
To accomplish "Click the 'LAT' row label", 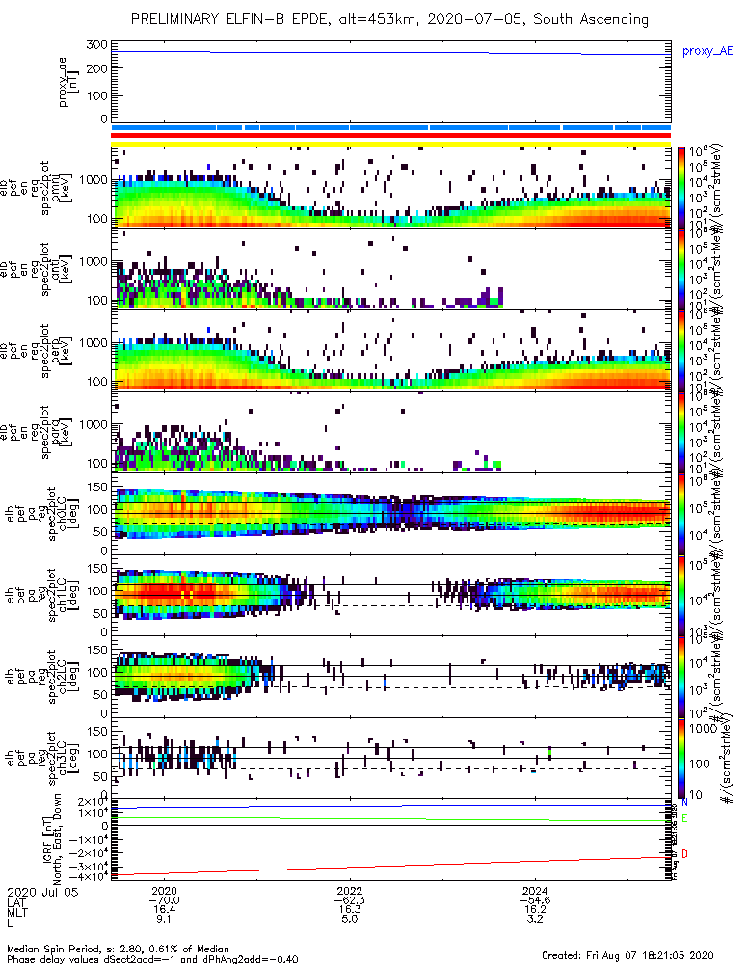I will pos(16,901).
